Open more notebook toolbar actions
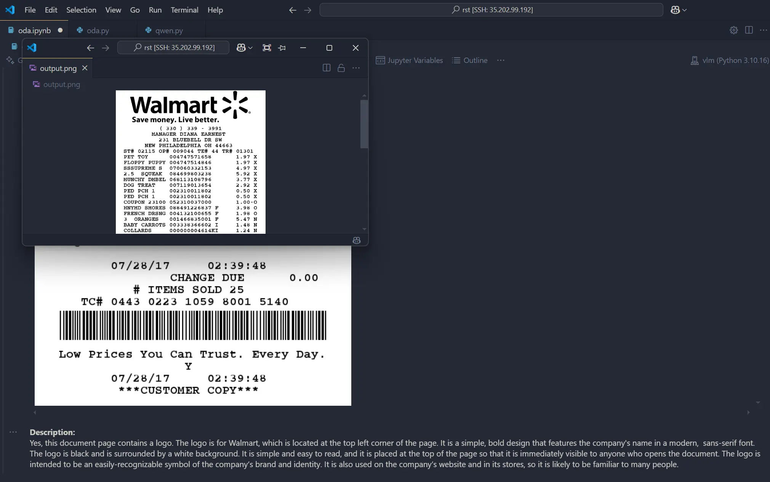 click(x=501, y=60)
